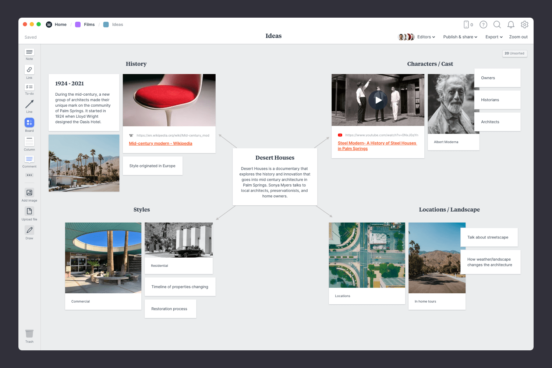
Task: Play the Steel Modern video
Action: [378, 100]
